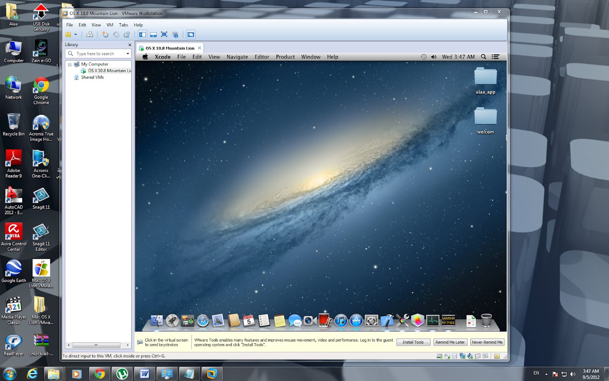Open Photo Booth from the Mac dock
Image resolution: width=609 pixels, height=381 pixels.
[325, 320]
